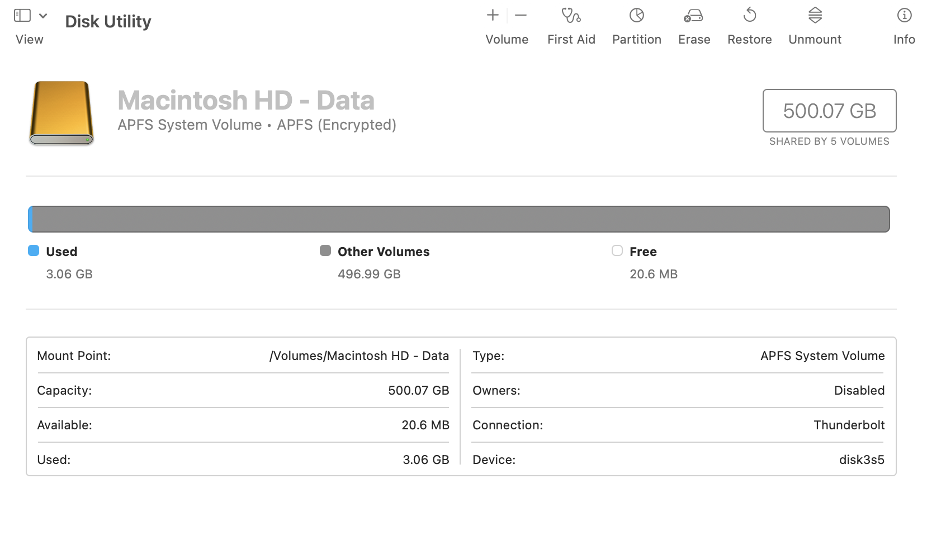This screenshot has height=540, width=927.
Task: Click the blue Used color swatch
Action: click(34, 250)
